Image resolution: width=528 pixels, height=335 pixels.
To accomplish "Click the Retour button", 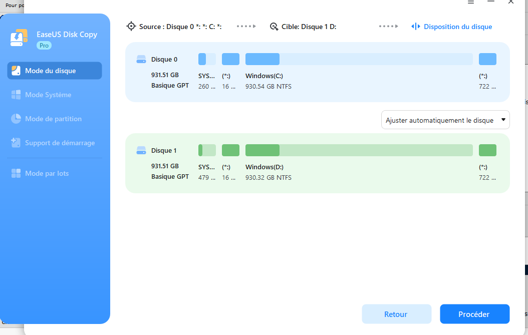I will [x=396, y=314].
